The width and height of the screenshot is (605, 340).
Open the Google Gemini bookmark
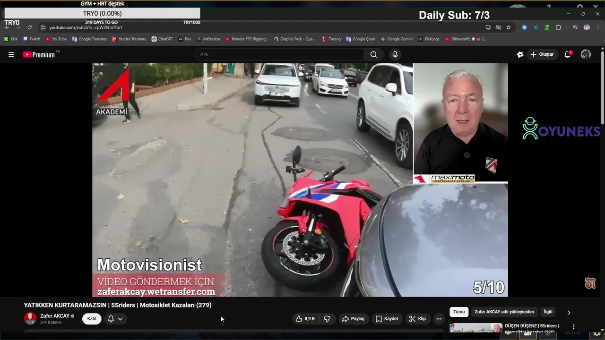397,39
